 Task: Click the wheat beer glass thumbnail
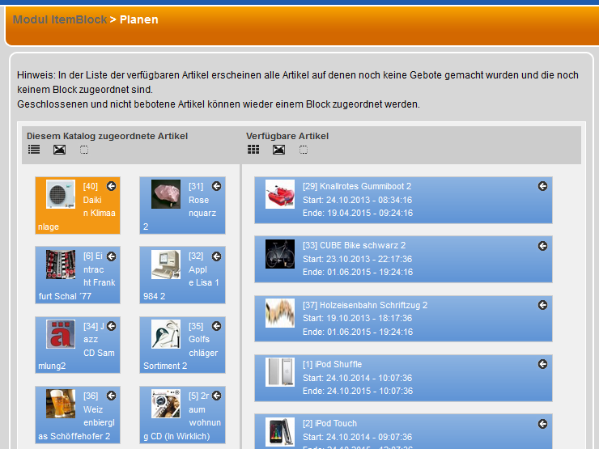[x=61, y=404]
